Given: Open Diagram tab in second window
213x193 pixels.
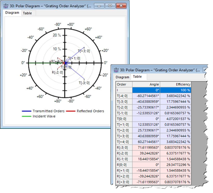Looking at the screenshot, I should tap(123, 77).
